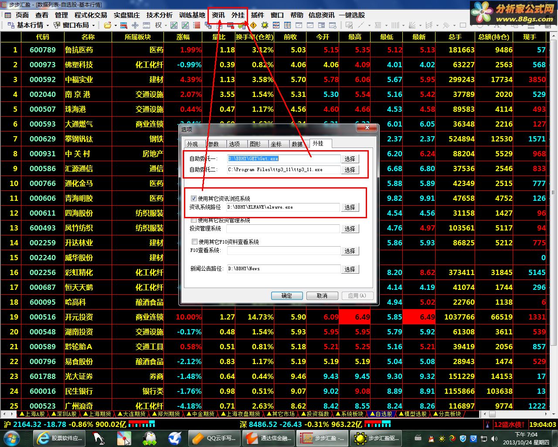The width and height of the screenshot is (558, 447).
Task: Open Windows Start button
Action: [10, 438]
